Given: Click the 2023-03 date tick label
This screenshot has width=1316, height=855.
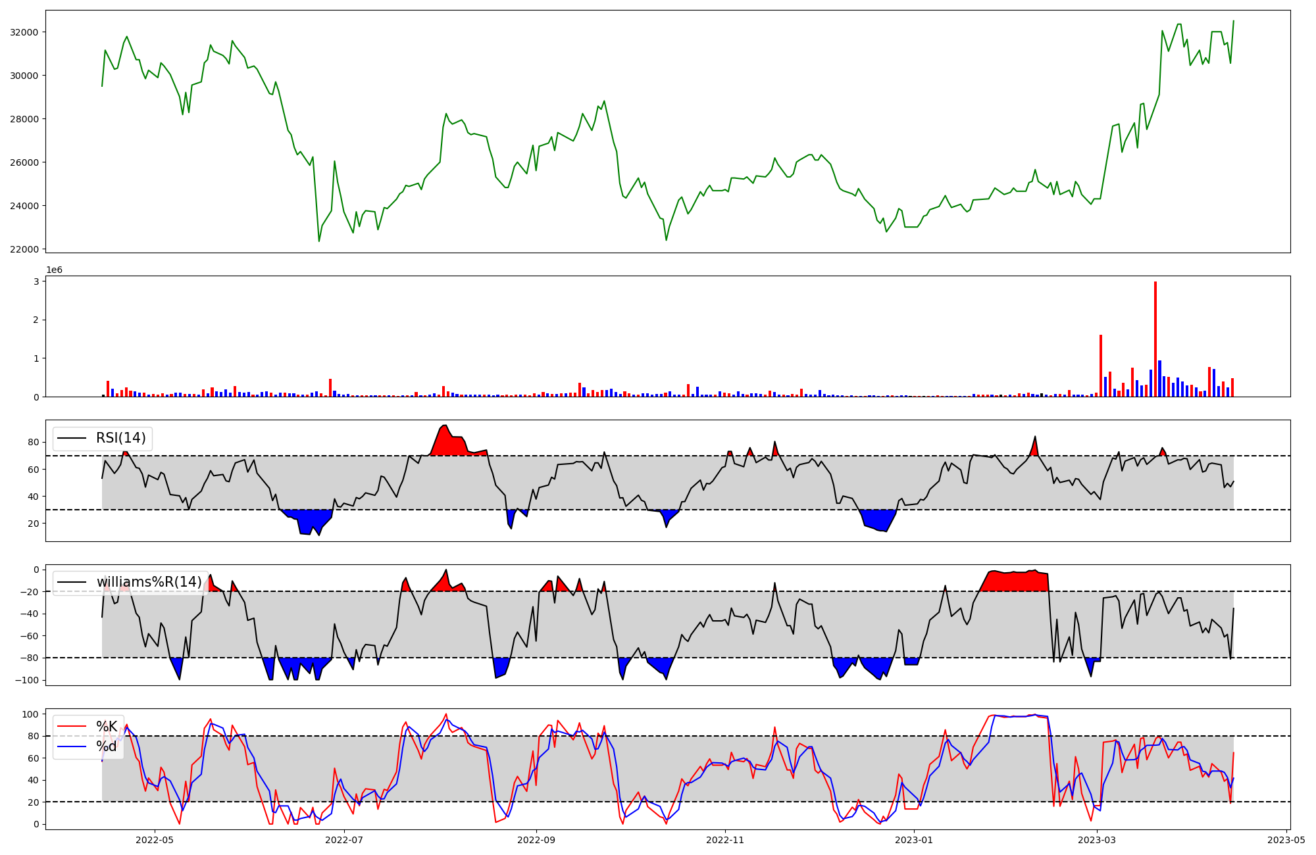Looking at the screenshot, I should [1098, 840].
